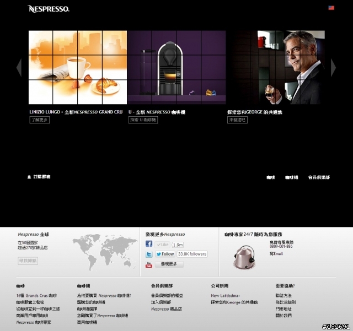The image size is (353, 331).
Task: Click button under the GEORGE headline
Action: (x=237, y=120)
